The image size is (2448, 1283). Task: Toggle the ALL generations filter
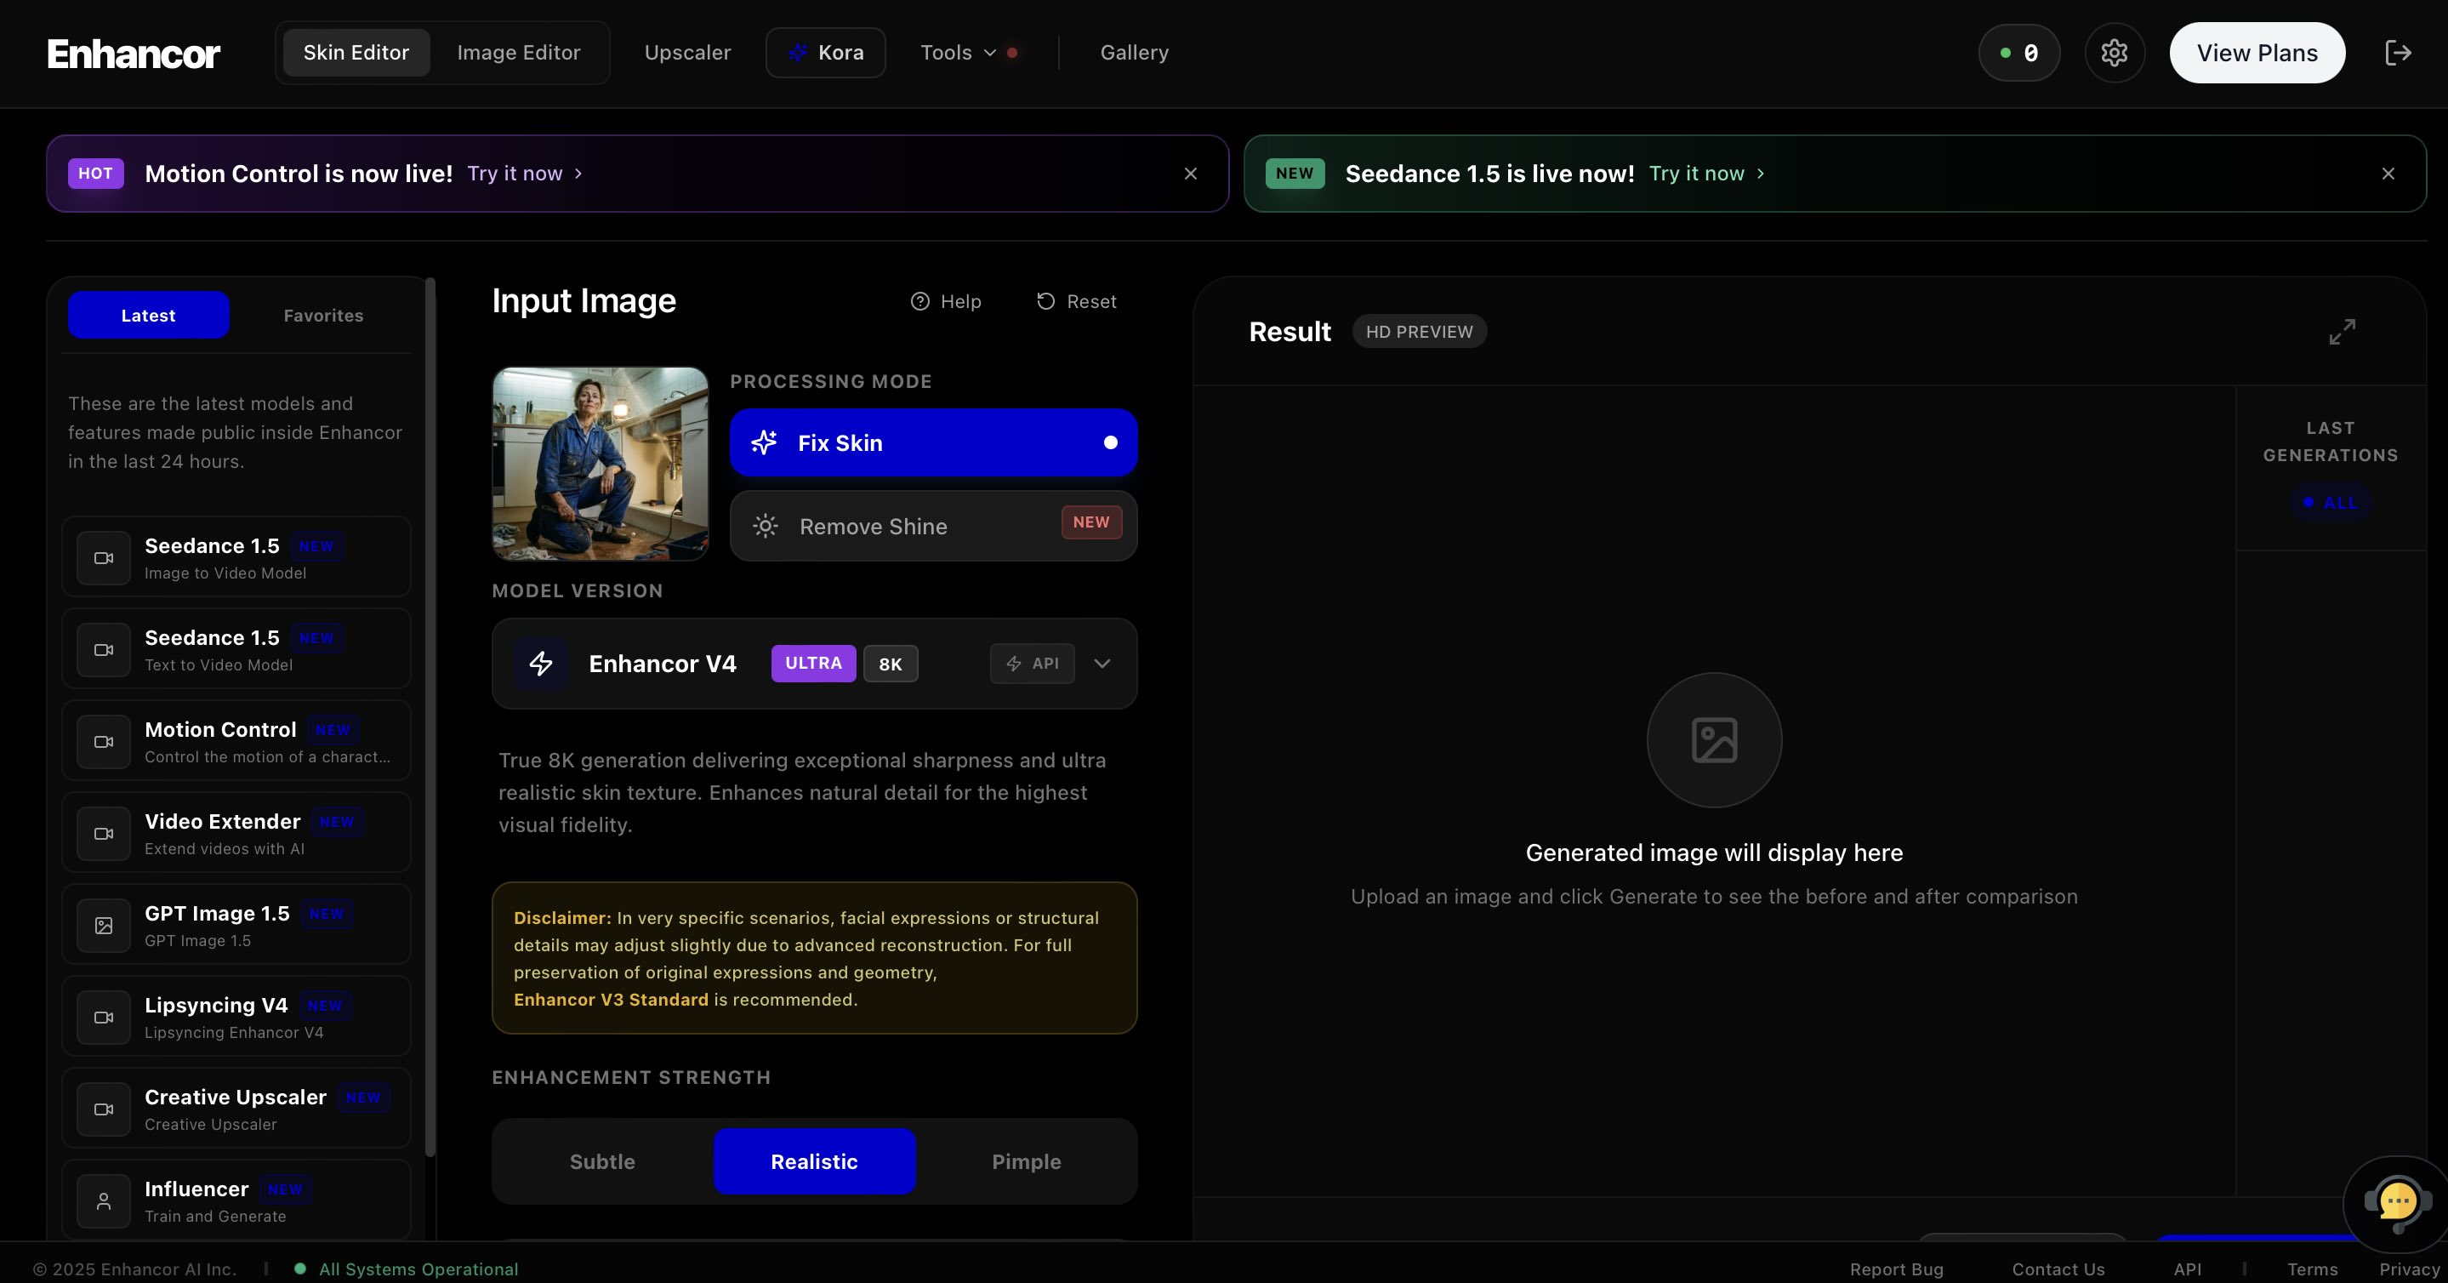(x=2330, y=503)
